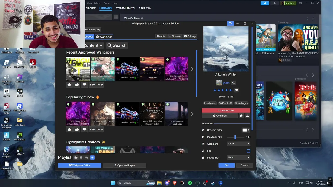Show hidden system tray icons chevron
The width and height of the screenshot is (333, 187).
(289, 183)
